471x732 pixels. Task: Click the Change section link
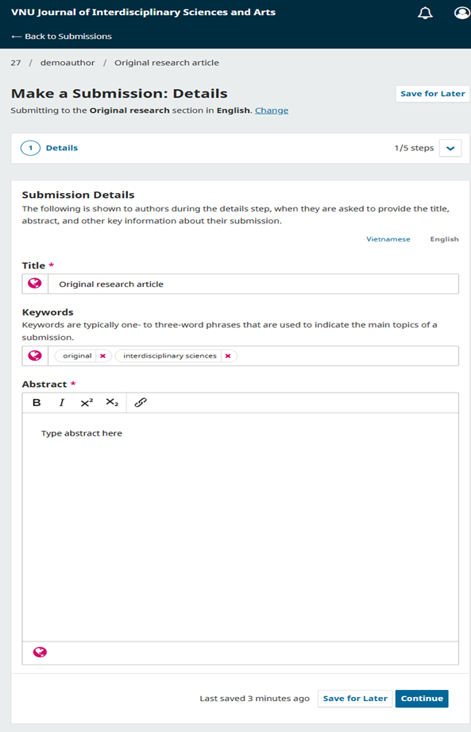pyautogui.click(x=272, y=110)
